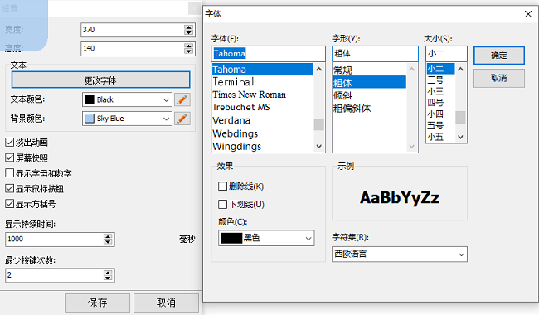Click the black text color swatch
The width and height of the screenshot is (539, 315).
pos(90,99)
